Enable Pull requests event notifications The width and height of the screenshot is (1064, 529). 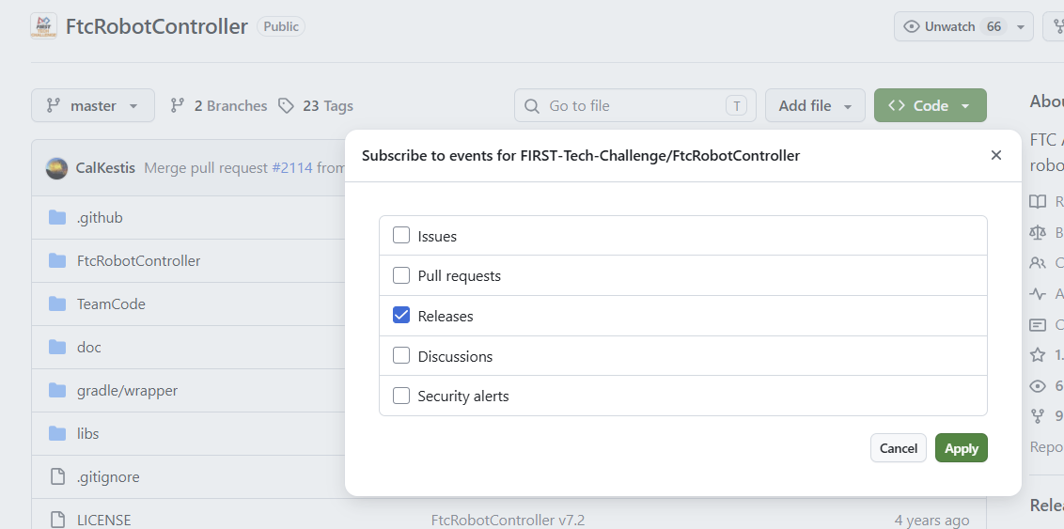pos(401,276)
